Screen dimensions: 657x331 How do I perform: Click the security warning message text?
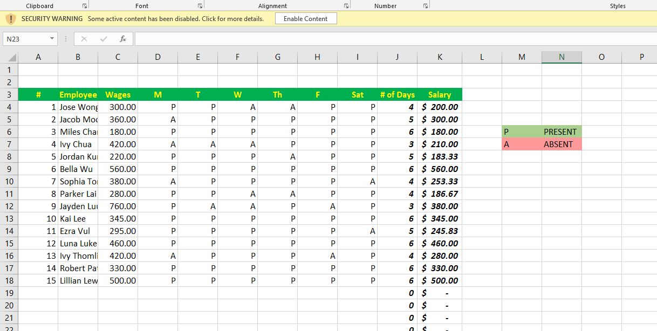[x=176, y=18]
